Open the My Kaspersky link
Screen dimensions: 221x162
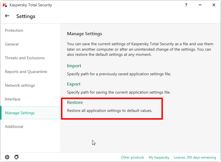(x=159, y=157)
